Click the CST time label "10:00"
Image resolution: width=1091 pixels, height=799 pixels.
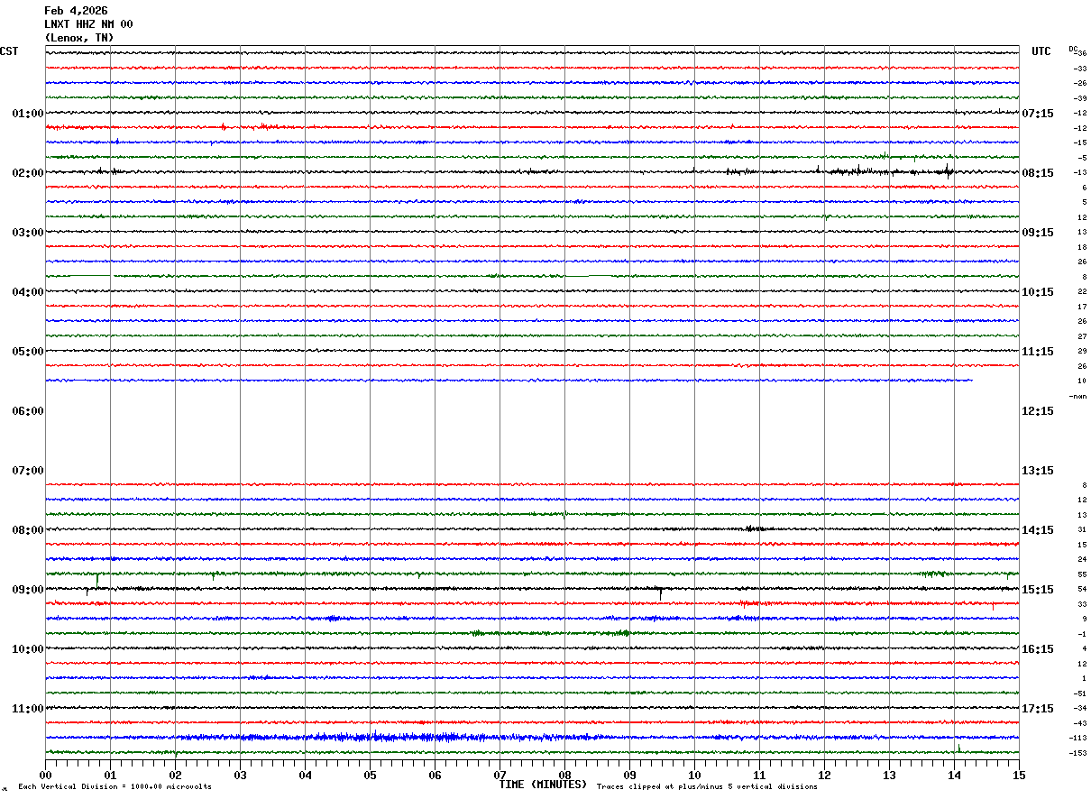(28, 649)
